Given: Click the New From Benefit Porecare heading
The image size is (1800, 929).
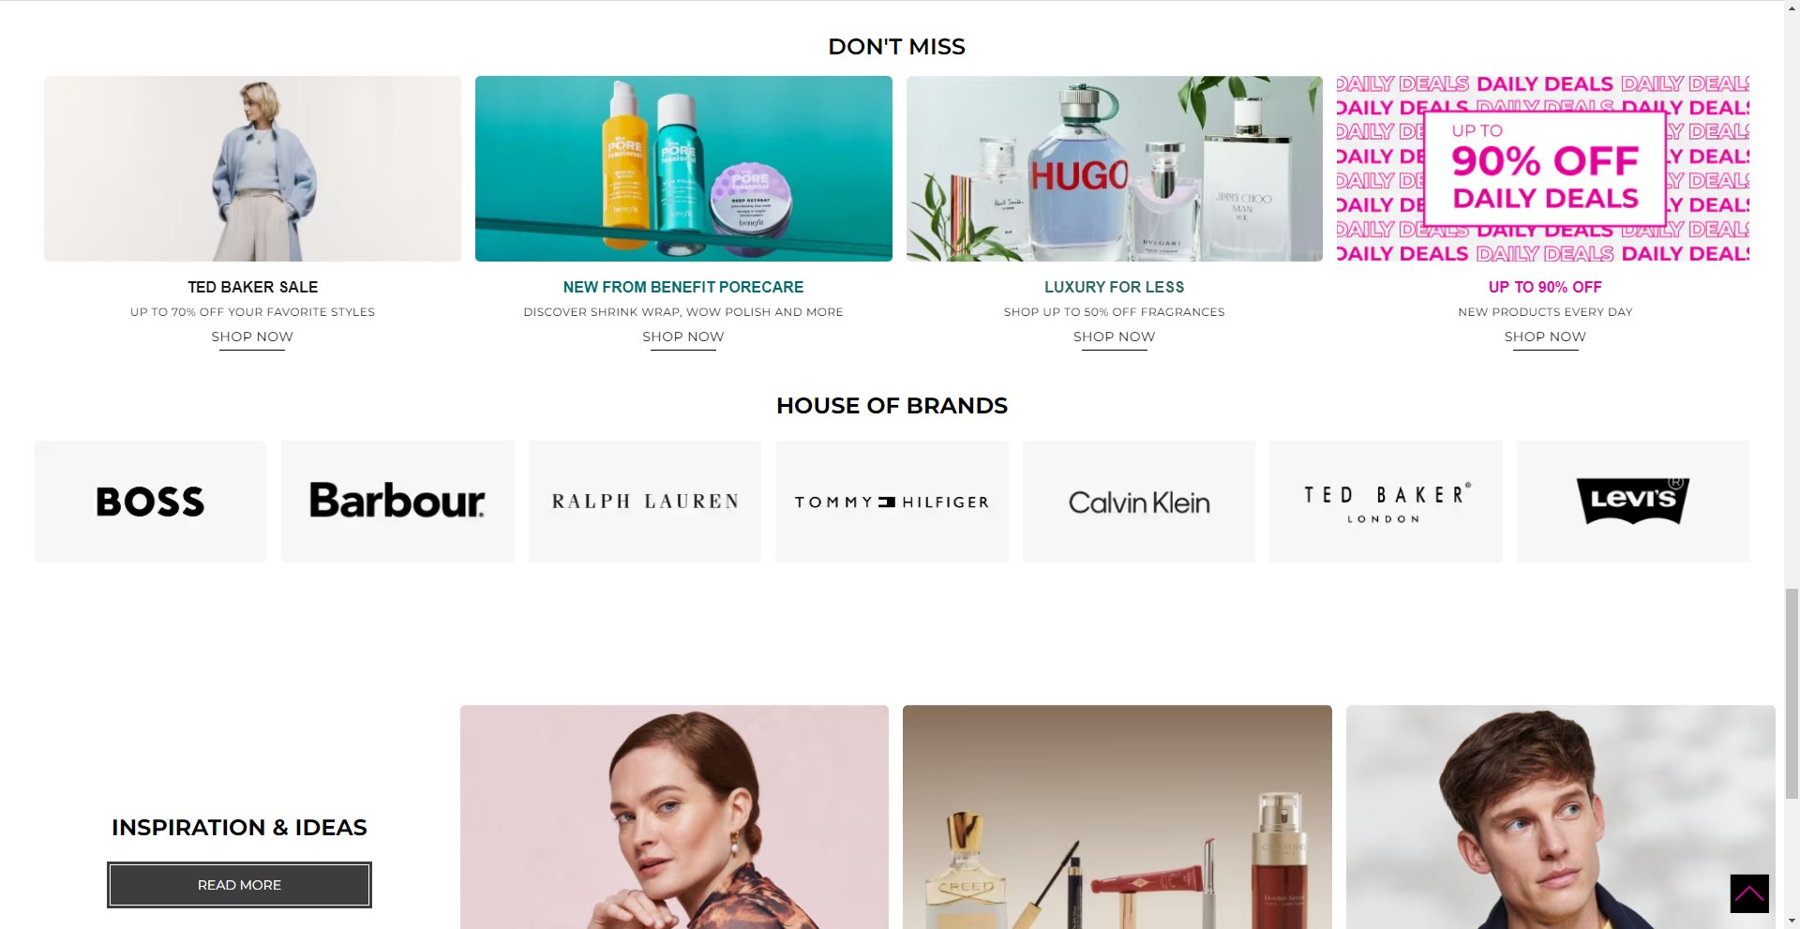Looking at the screenshot, I should (683, 287).
